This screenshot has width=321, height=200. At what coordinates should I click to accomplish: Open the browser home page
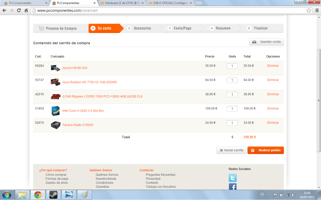[x=26, y=10]
